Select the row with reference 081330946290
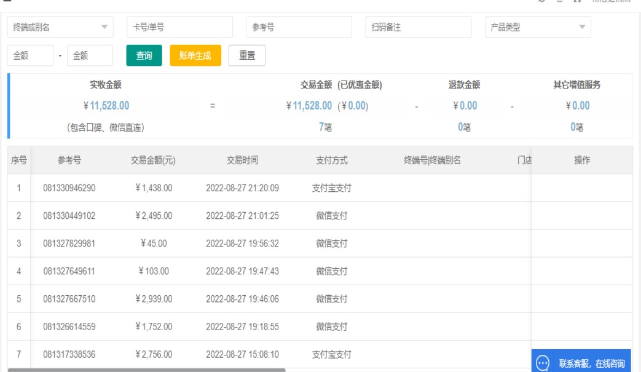641x372 pixels. (69, 188)
